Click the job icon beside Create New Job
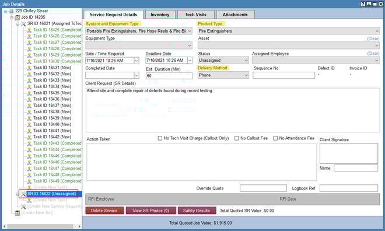The width and height of the screenshot is (385, 231). pyautogui.click(x=17, y=213)
